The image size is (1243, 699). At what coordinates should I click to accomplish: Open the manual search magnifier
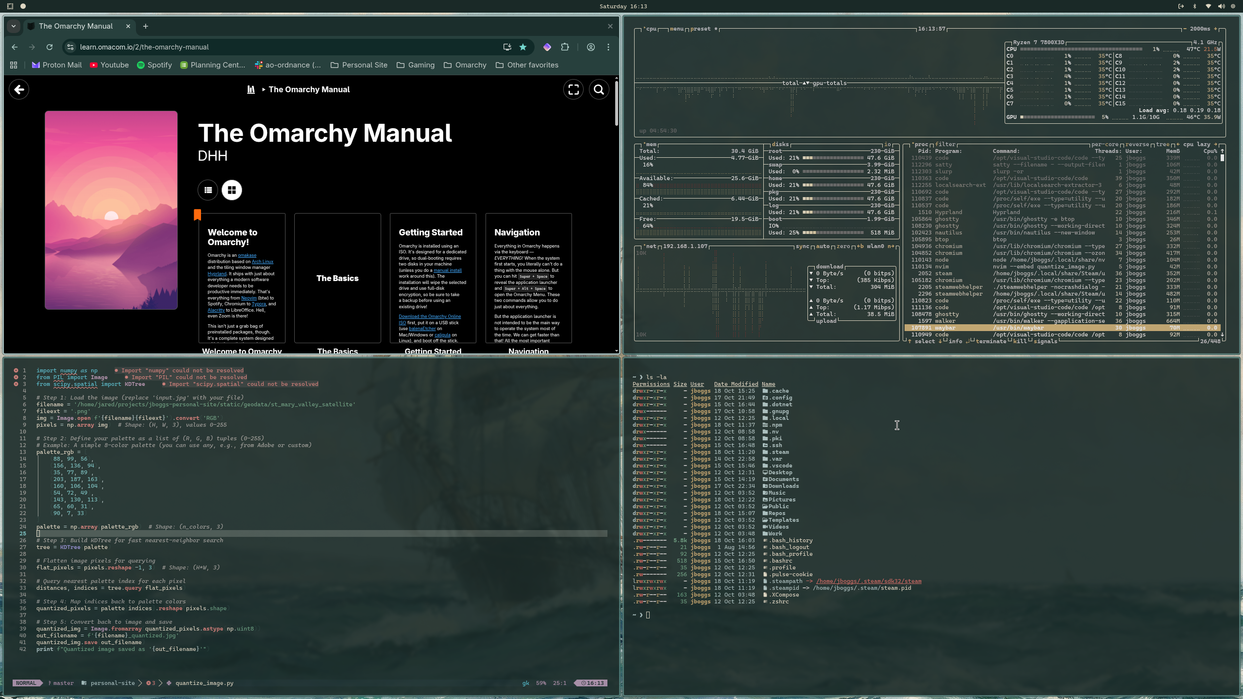pyautogui.click(x=599, y=89)
